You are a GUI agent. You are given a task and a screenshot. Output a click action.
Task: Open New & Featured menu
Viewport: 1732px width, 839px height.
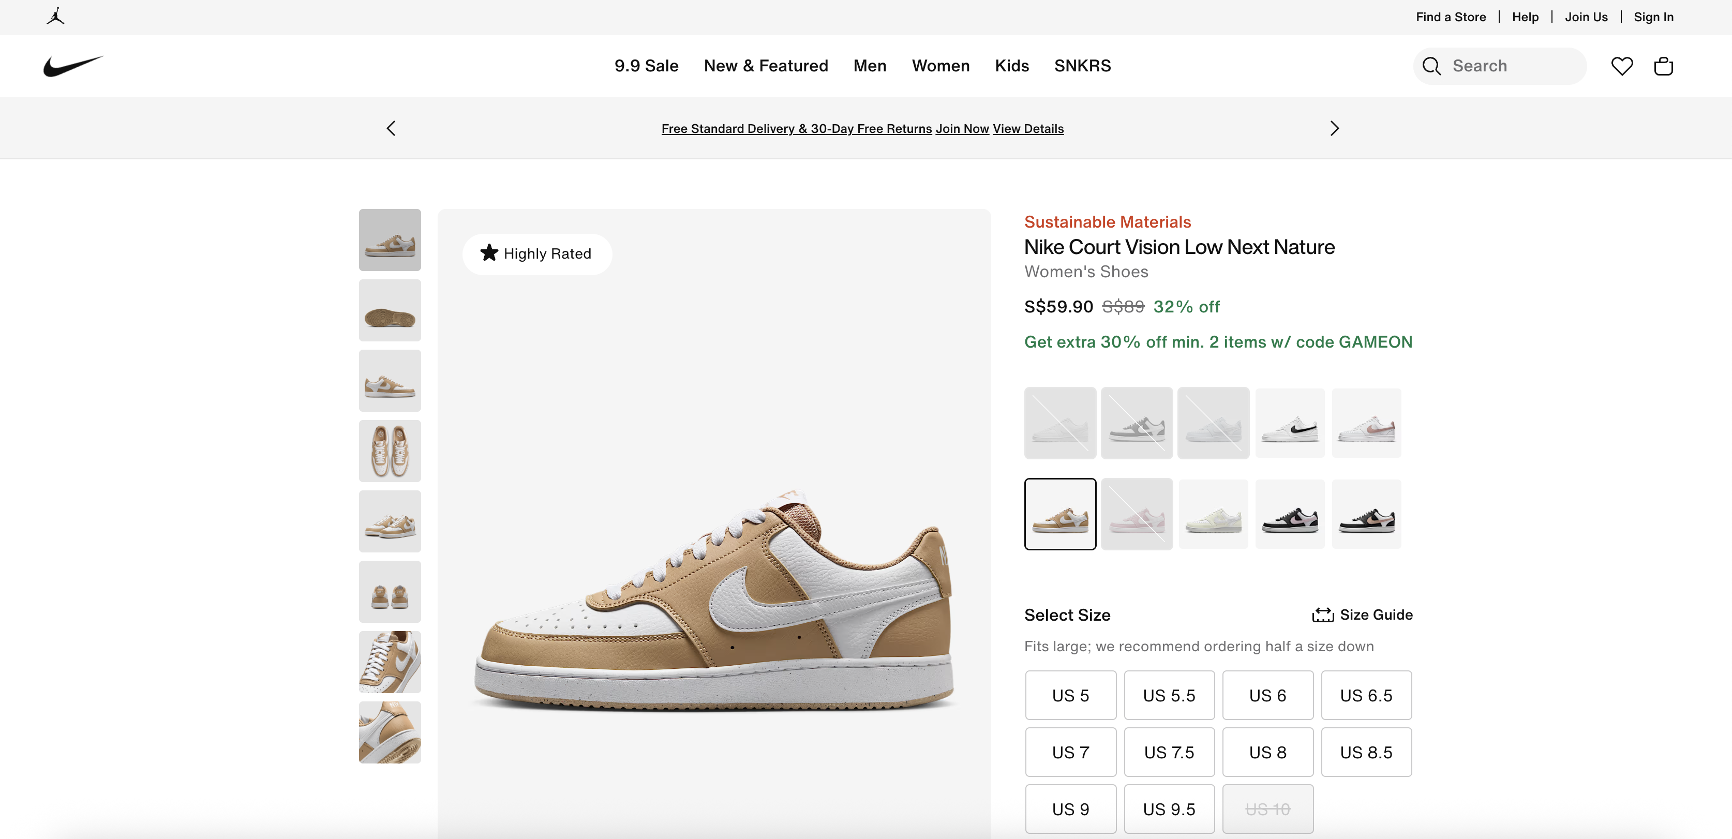(x=765, y=66)
